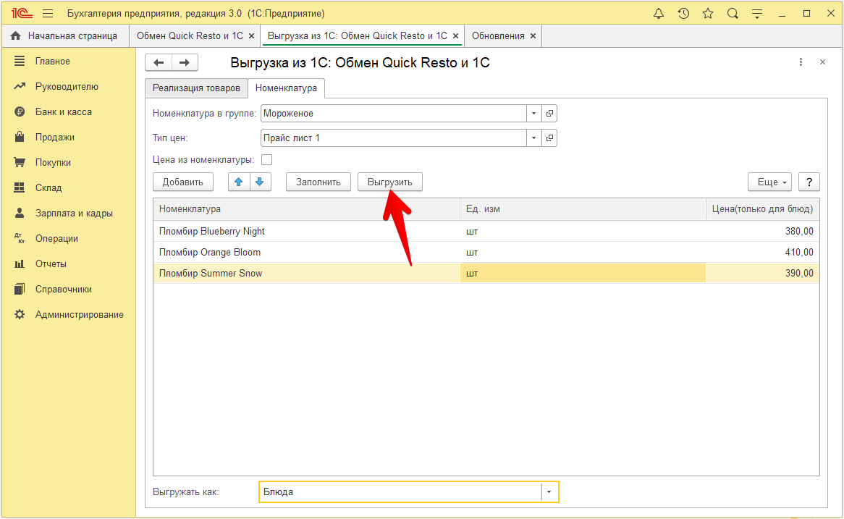Select the Номенклатура tab
Image resolution: width=844 pixels, height=519 pixels.
coord(287,88)
